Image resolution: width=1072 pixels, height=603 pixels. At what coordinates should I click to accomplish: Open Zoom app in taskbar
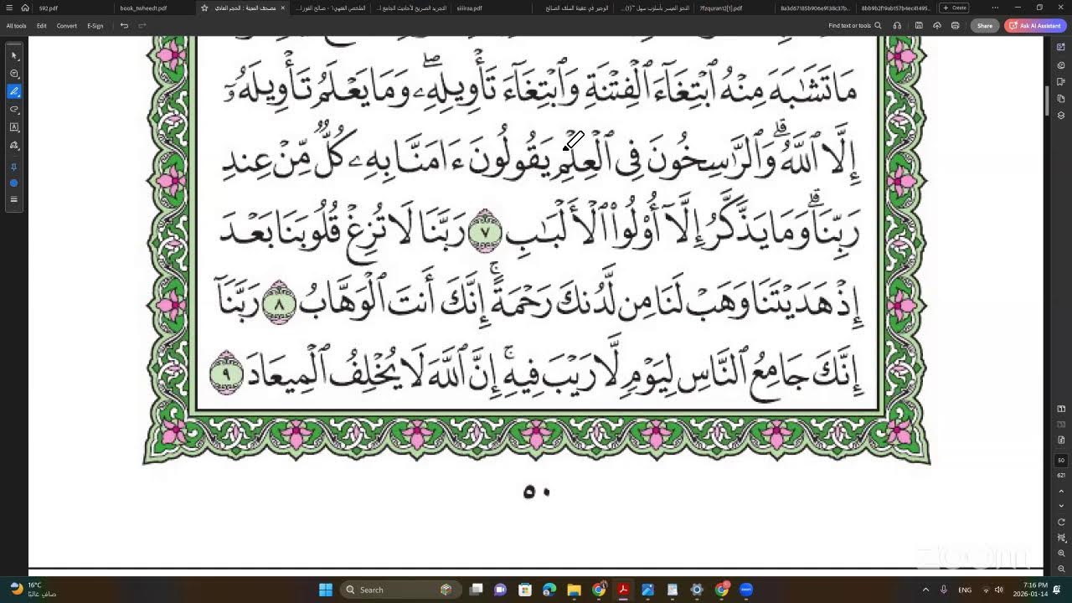tap(745, 590)
